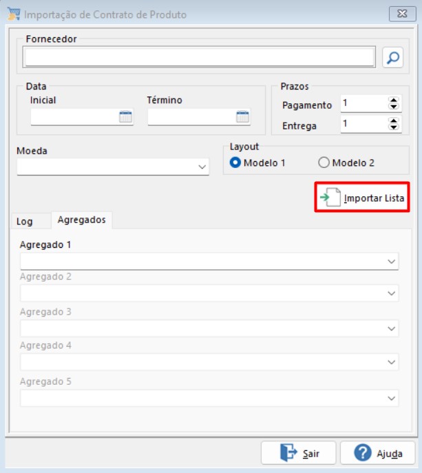Expand the Agregado 2 dropdown
Screen dimensions: 422x473
click(391, 293)
